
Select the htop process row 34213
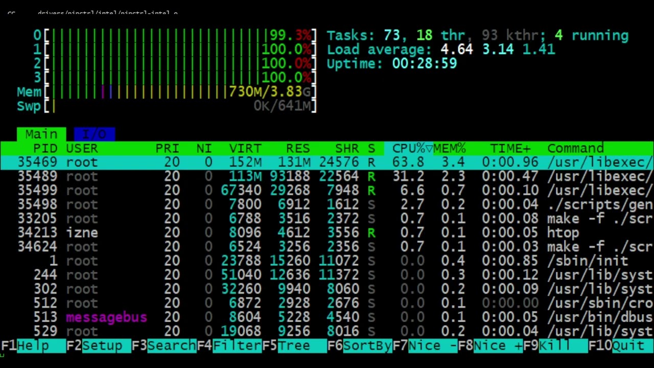327,233
